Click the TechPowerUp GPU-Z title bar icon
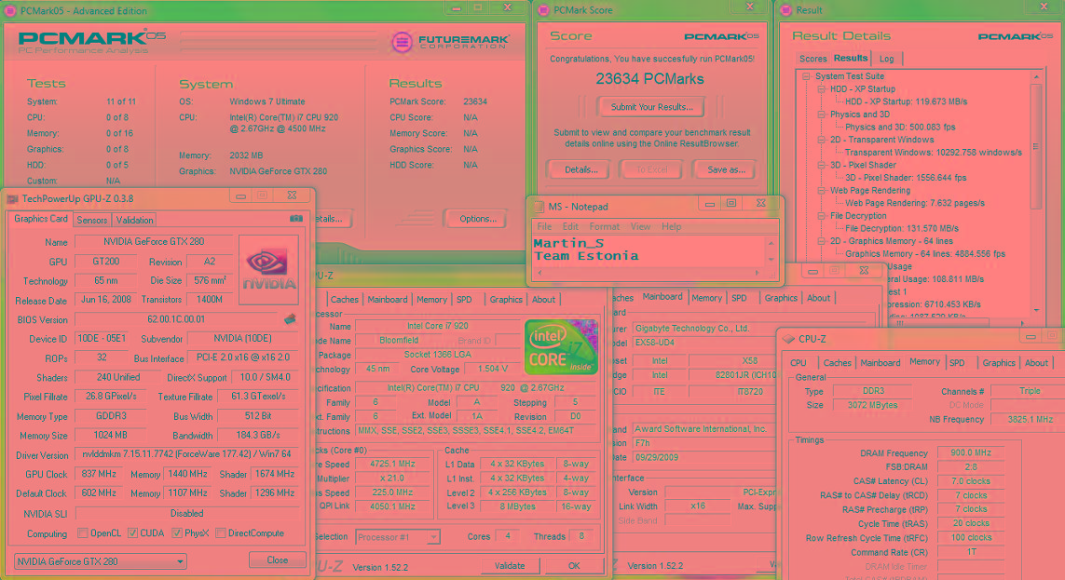Screen dimensions: 1065x580 12,198
